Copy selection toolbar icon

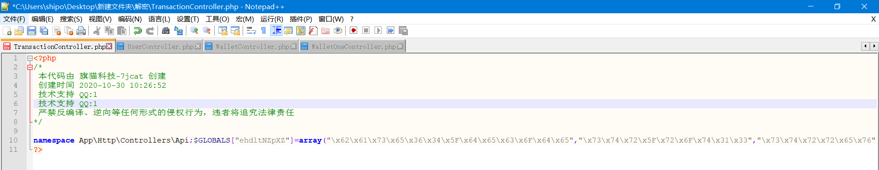point(109,31)
